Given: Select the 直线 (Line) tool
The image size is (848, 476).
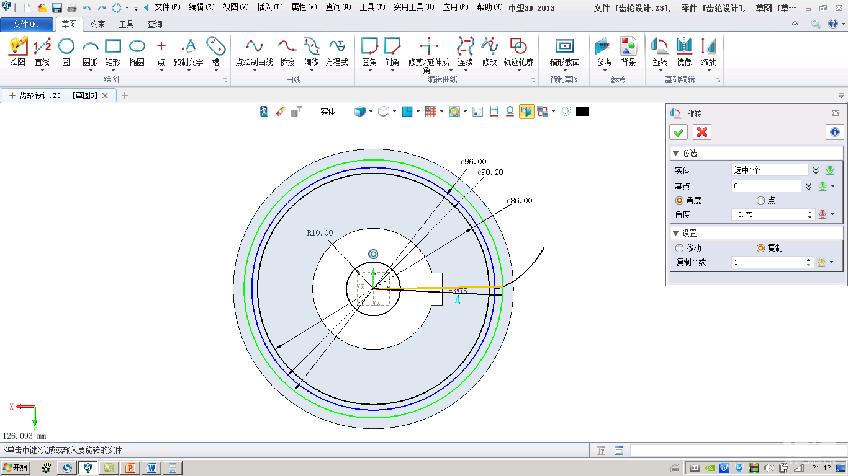Looking at the screenshot, I should [42, 51].
